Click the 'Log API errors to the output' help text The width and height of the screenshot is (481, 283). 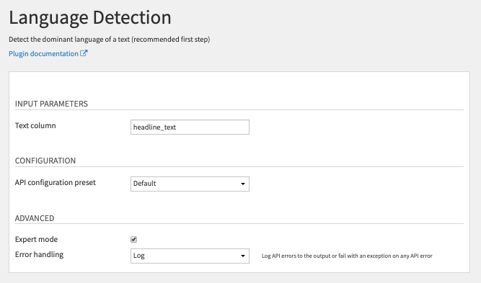point(347,256)
